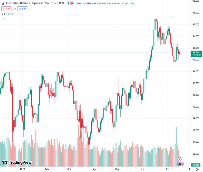Click the 2023 label on the time axis
This screenshot has width=203, height=172.
(23, 169)
